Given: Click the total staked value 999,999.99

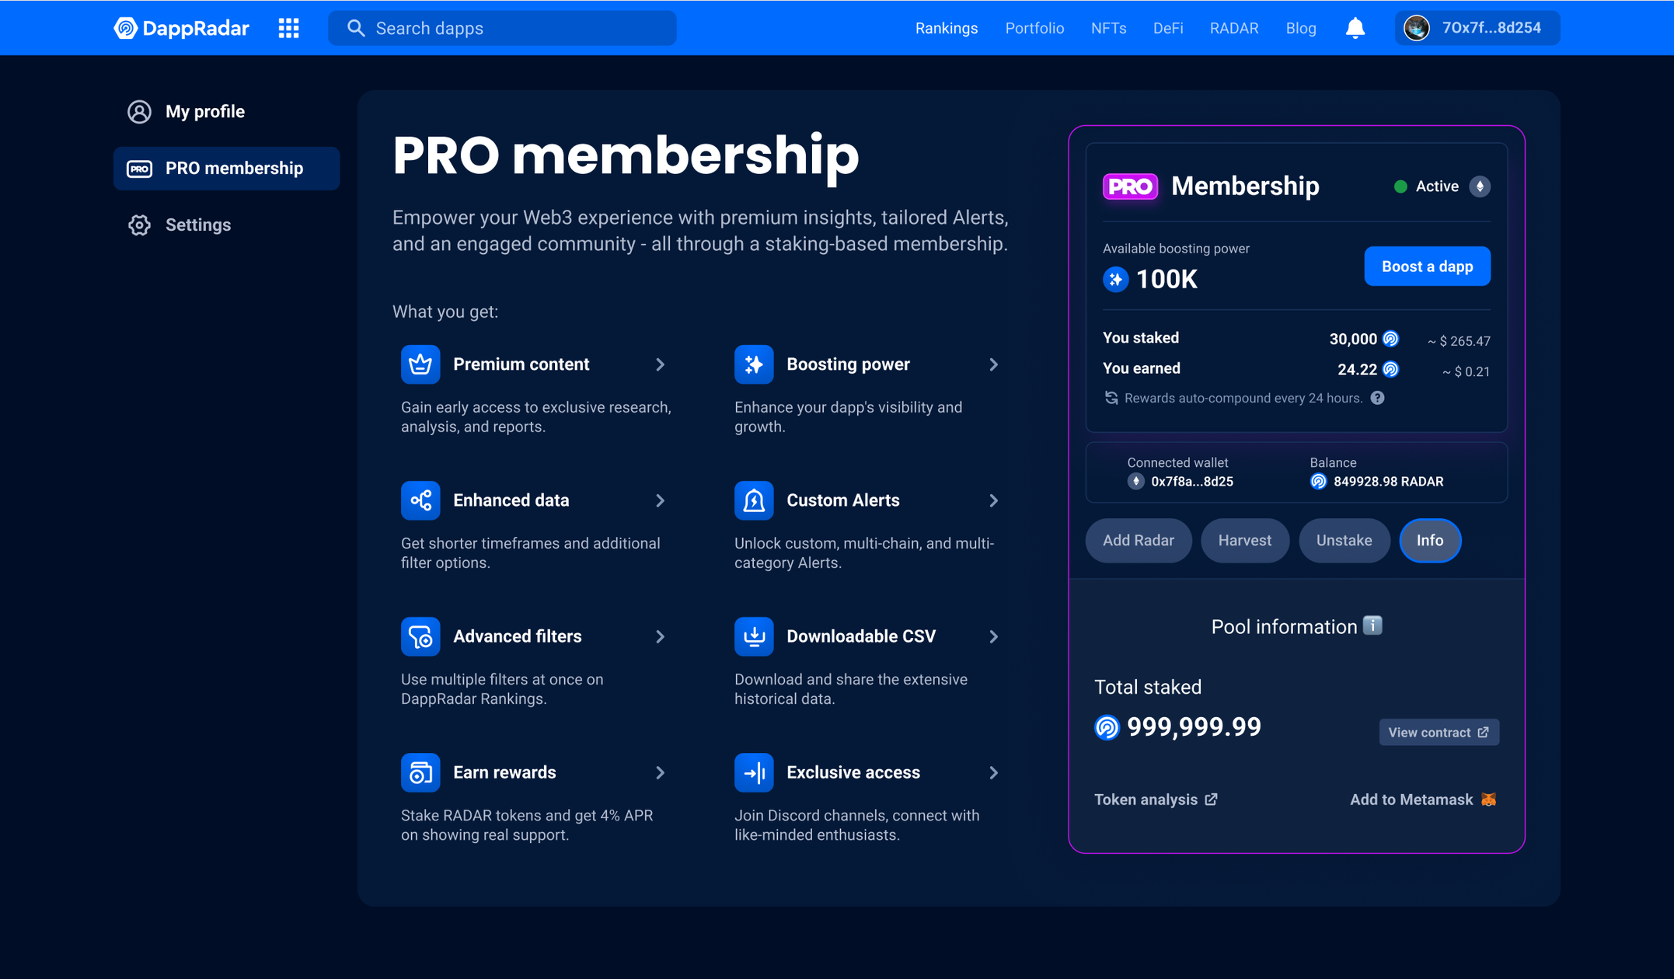Looking at the screenshot, I should coord(1194,727).
